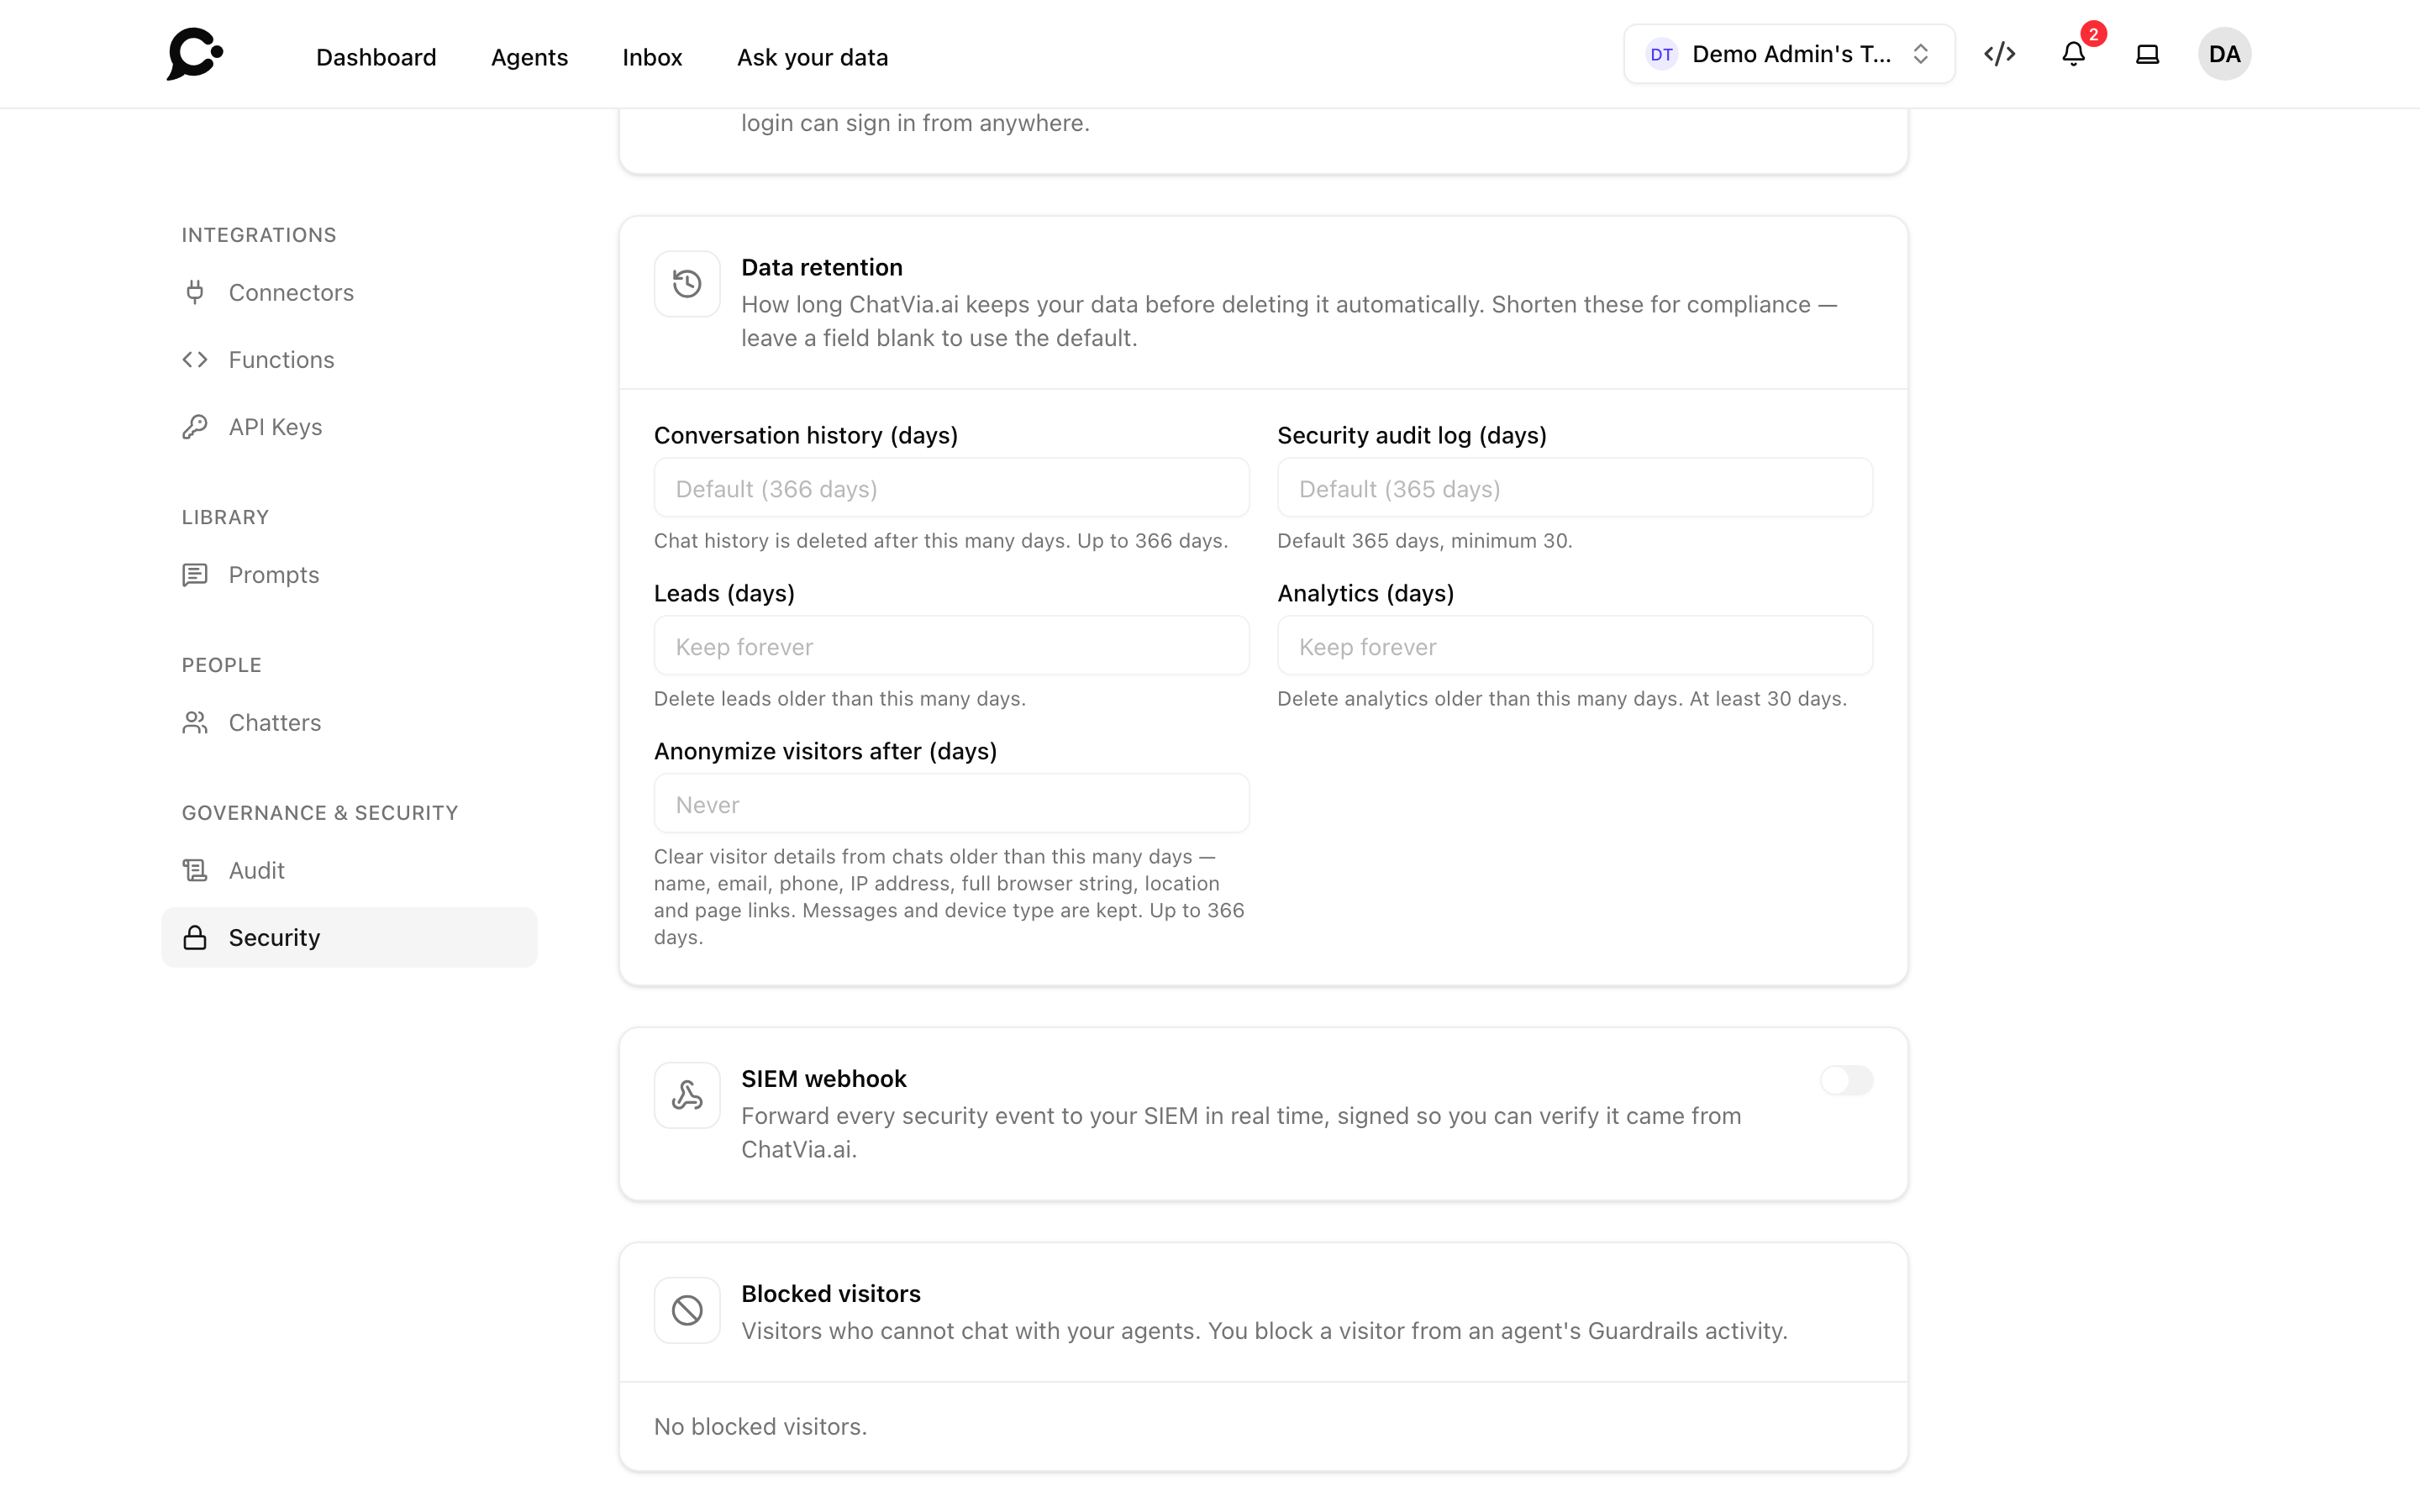Open Ask your data

(812, 57)
